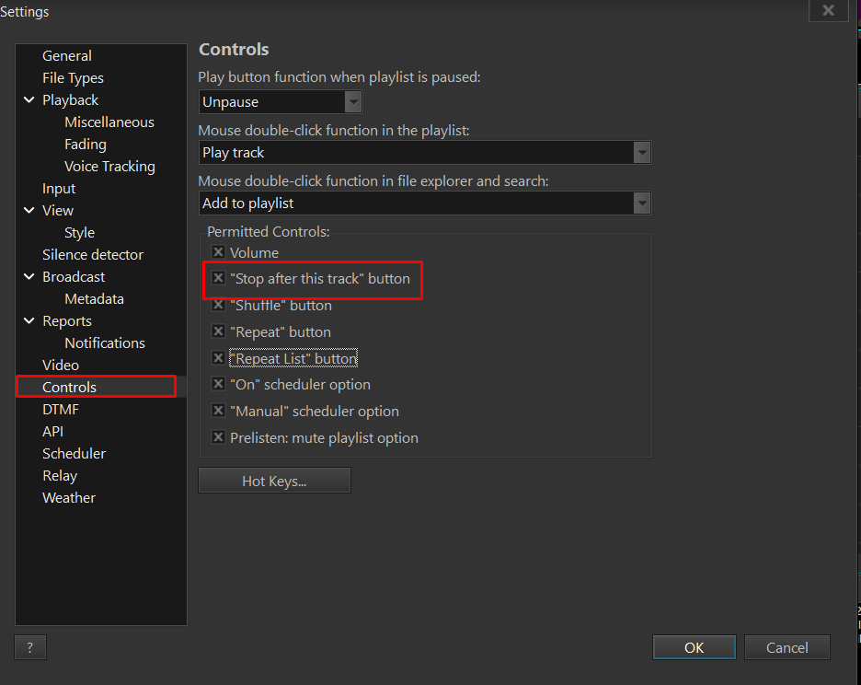Image resolution: width=861 pixels, height=685 pixels.
Task: Confirm settings with the OK button
Action: point(694,647)
